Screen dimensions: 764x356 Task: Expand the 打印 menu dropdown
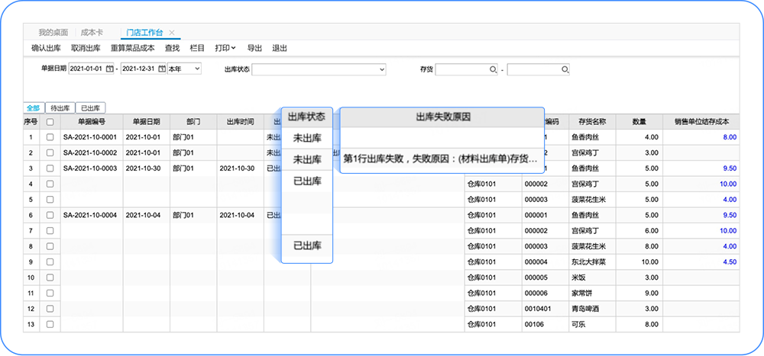(225, 48)
